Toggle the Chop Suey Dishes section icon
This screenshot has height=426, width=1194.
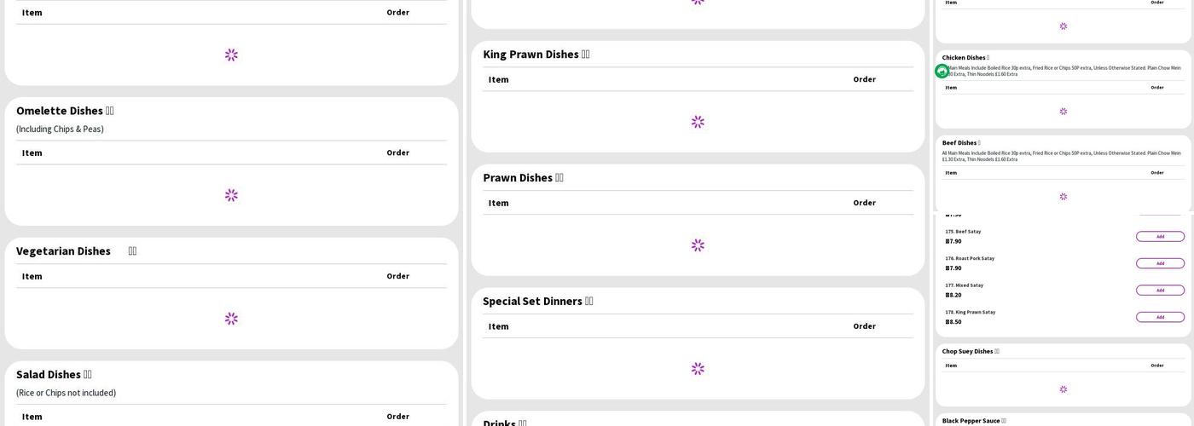click(997, 351)
